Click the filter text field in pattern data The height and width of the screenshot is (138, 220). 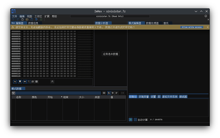coord(58,93)
